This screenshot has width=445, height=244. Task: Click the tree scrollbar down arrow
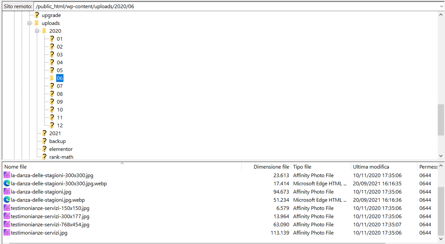tap(441, 156)
